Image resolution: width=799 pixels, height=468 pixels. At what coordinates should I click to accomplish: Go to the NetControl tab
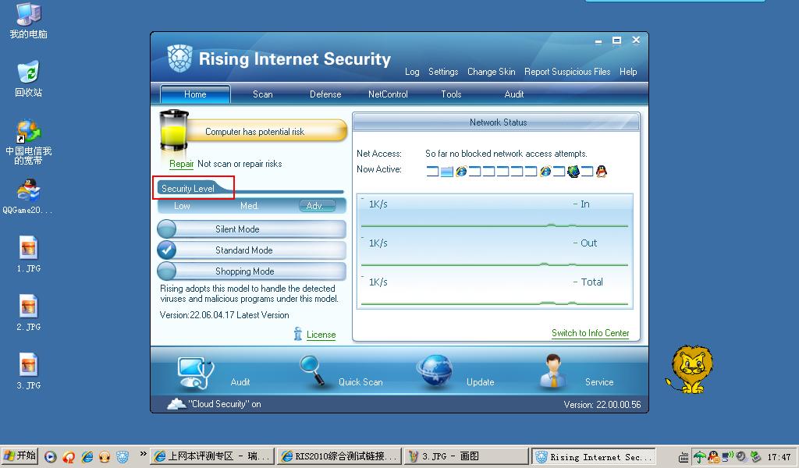[388, 94]
